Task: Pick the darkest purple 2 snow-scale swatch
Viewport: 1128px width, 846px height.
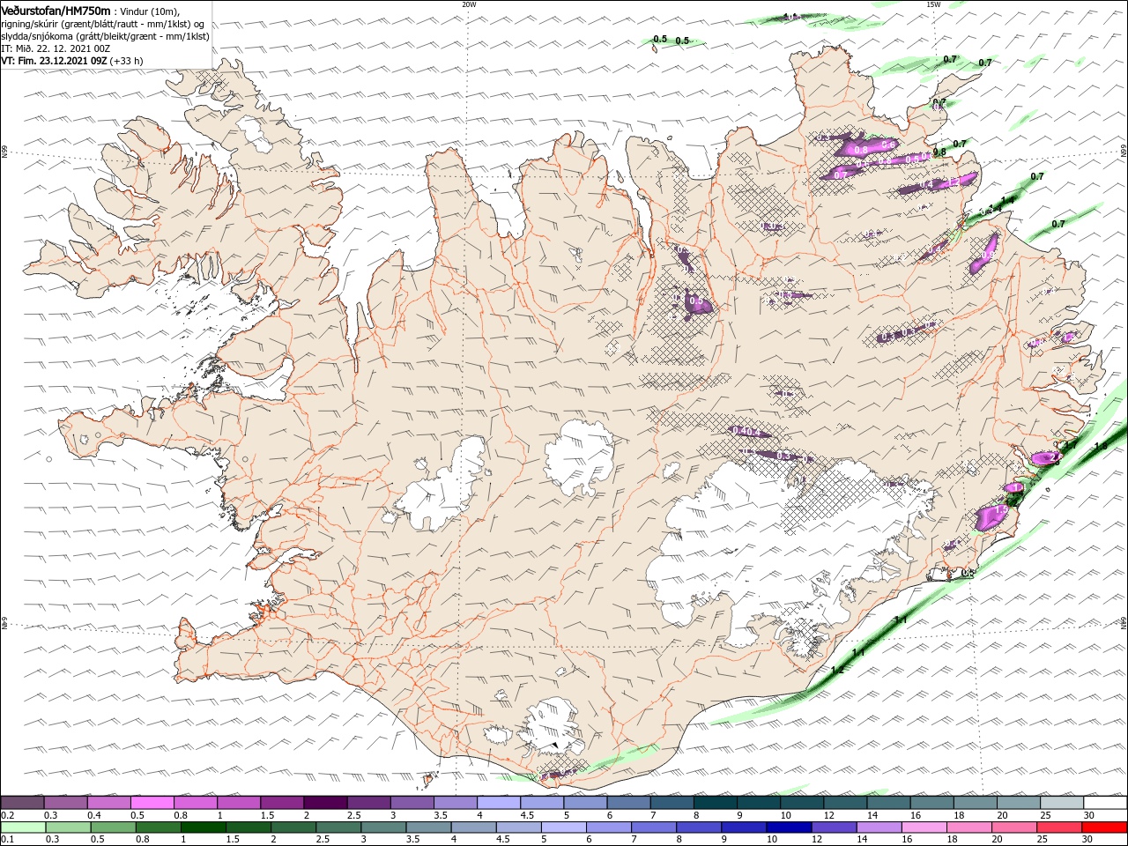Action: point(324,803)
